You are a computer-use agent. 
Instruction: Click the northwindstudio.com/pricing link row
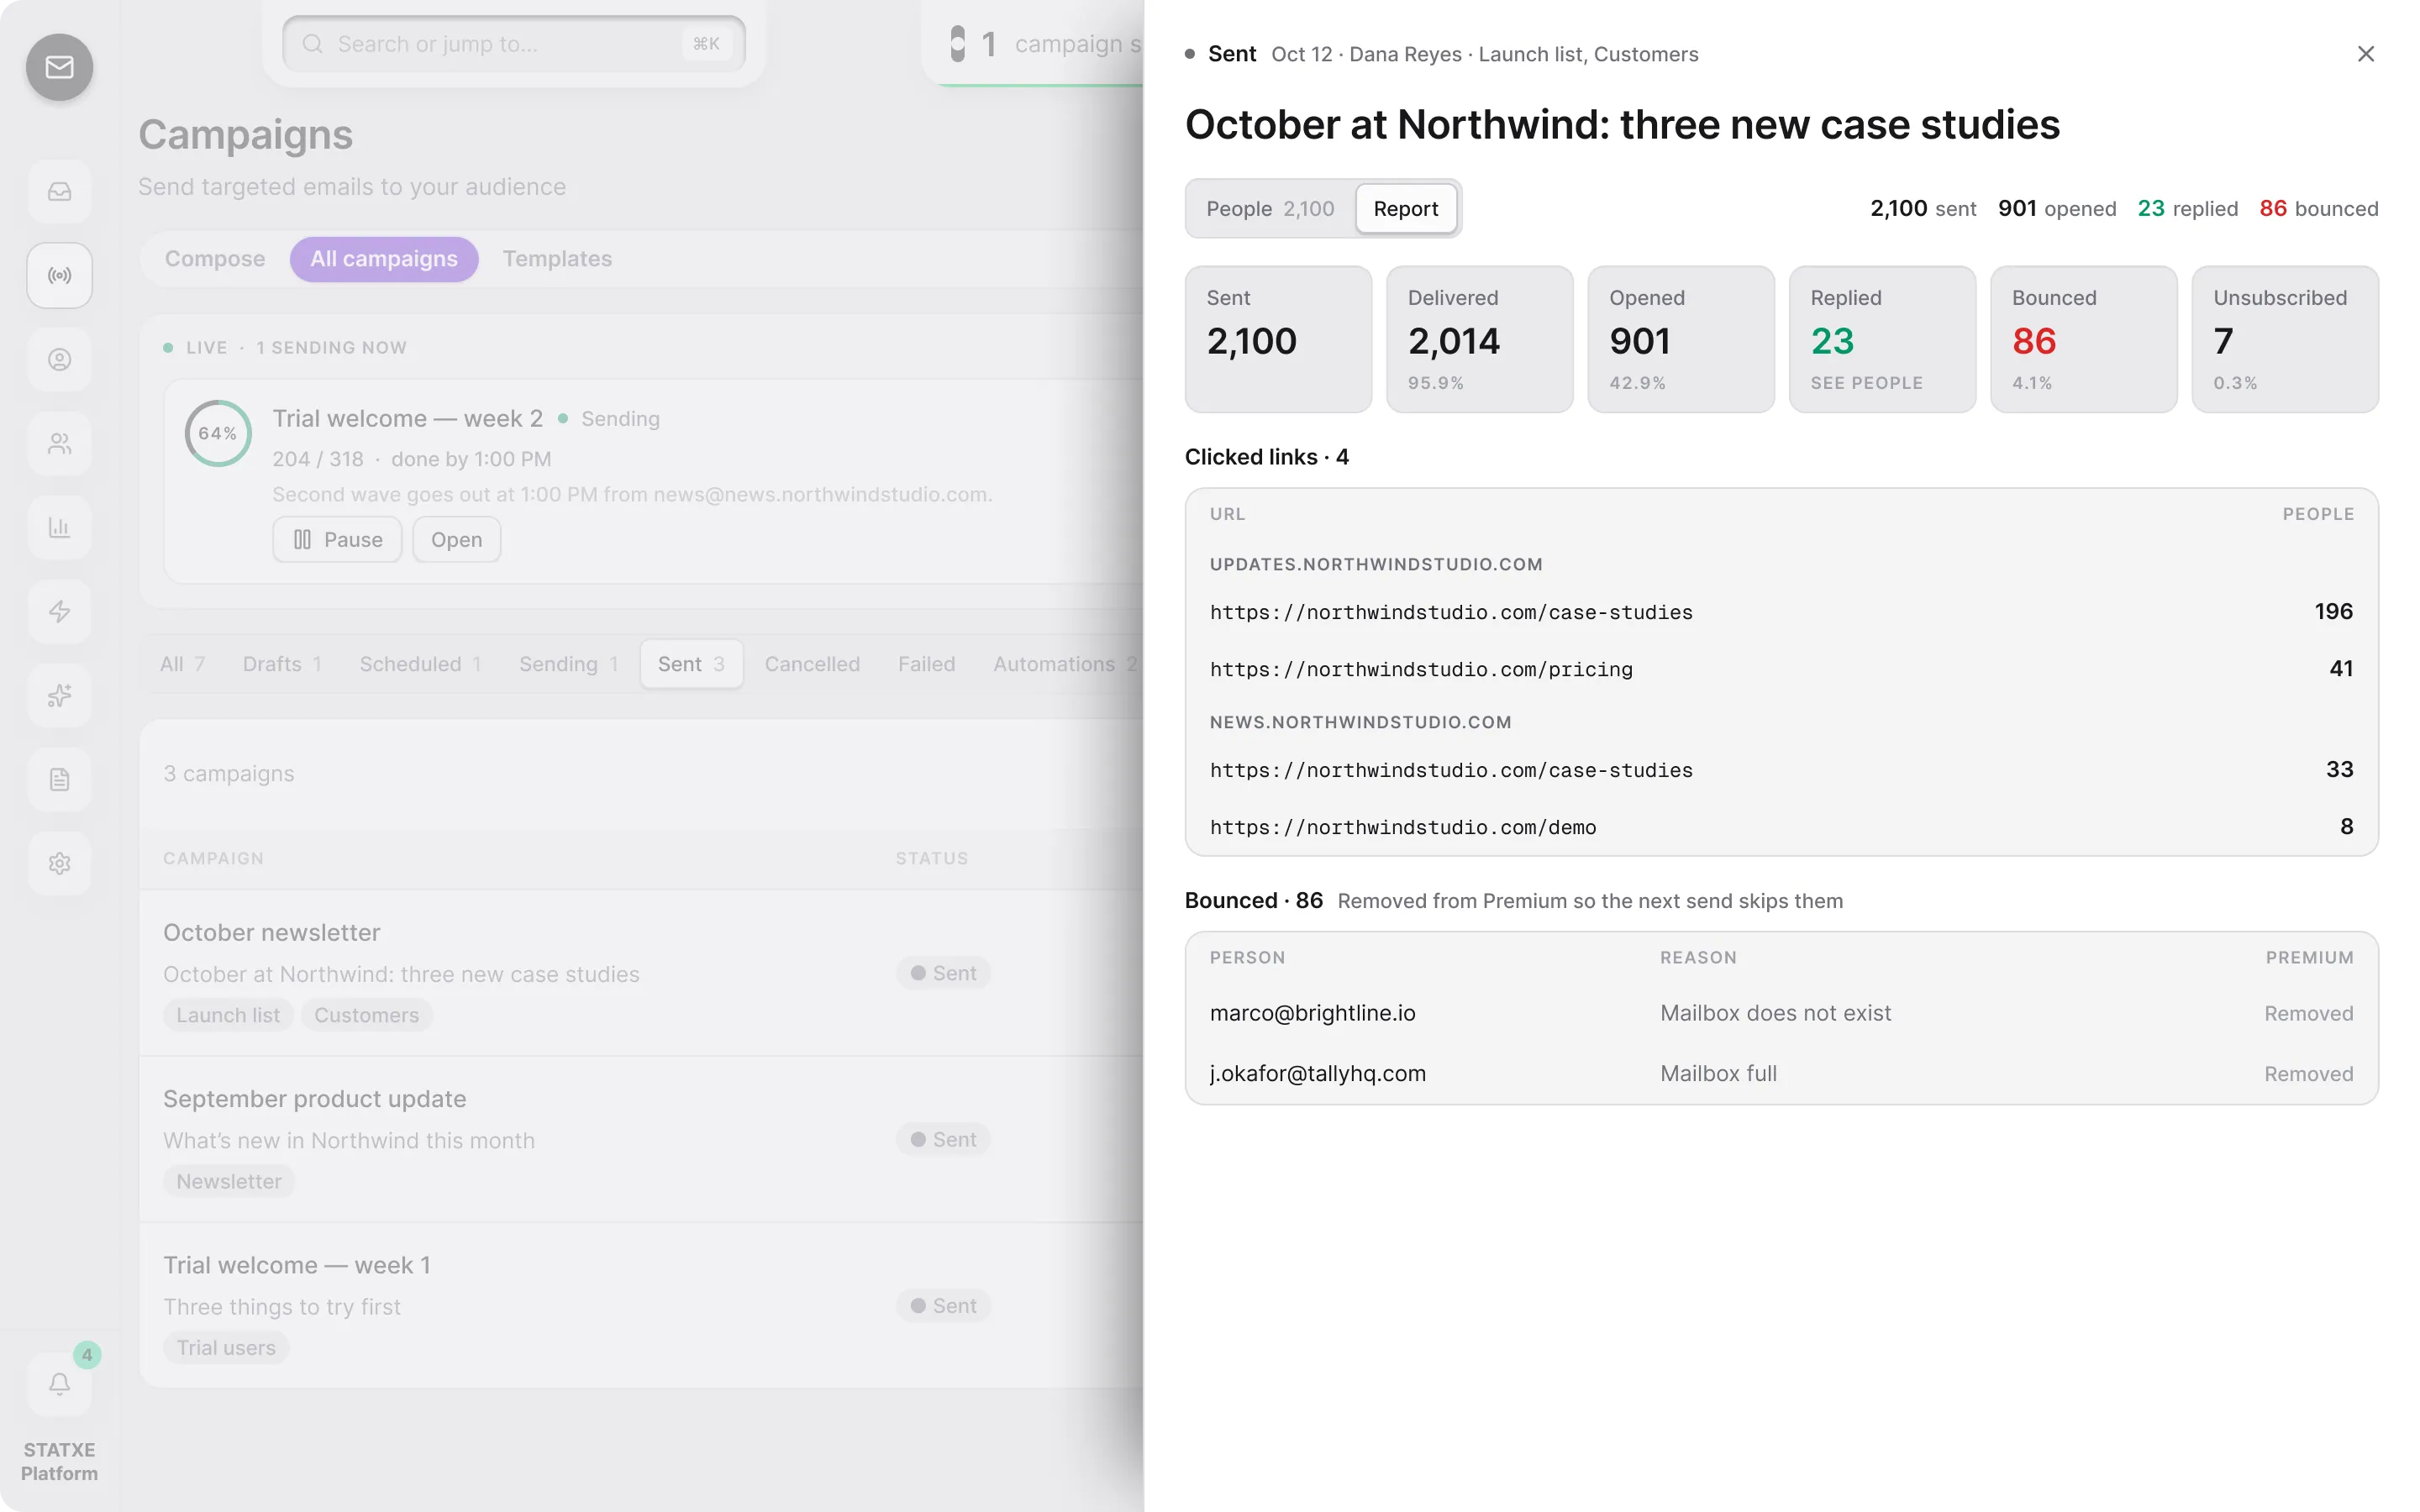pyautogui.click(x=1781, y=669)
